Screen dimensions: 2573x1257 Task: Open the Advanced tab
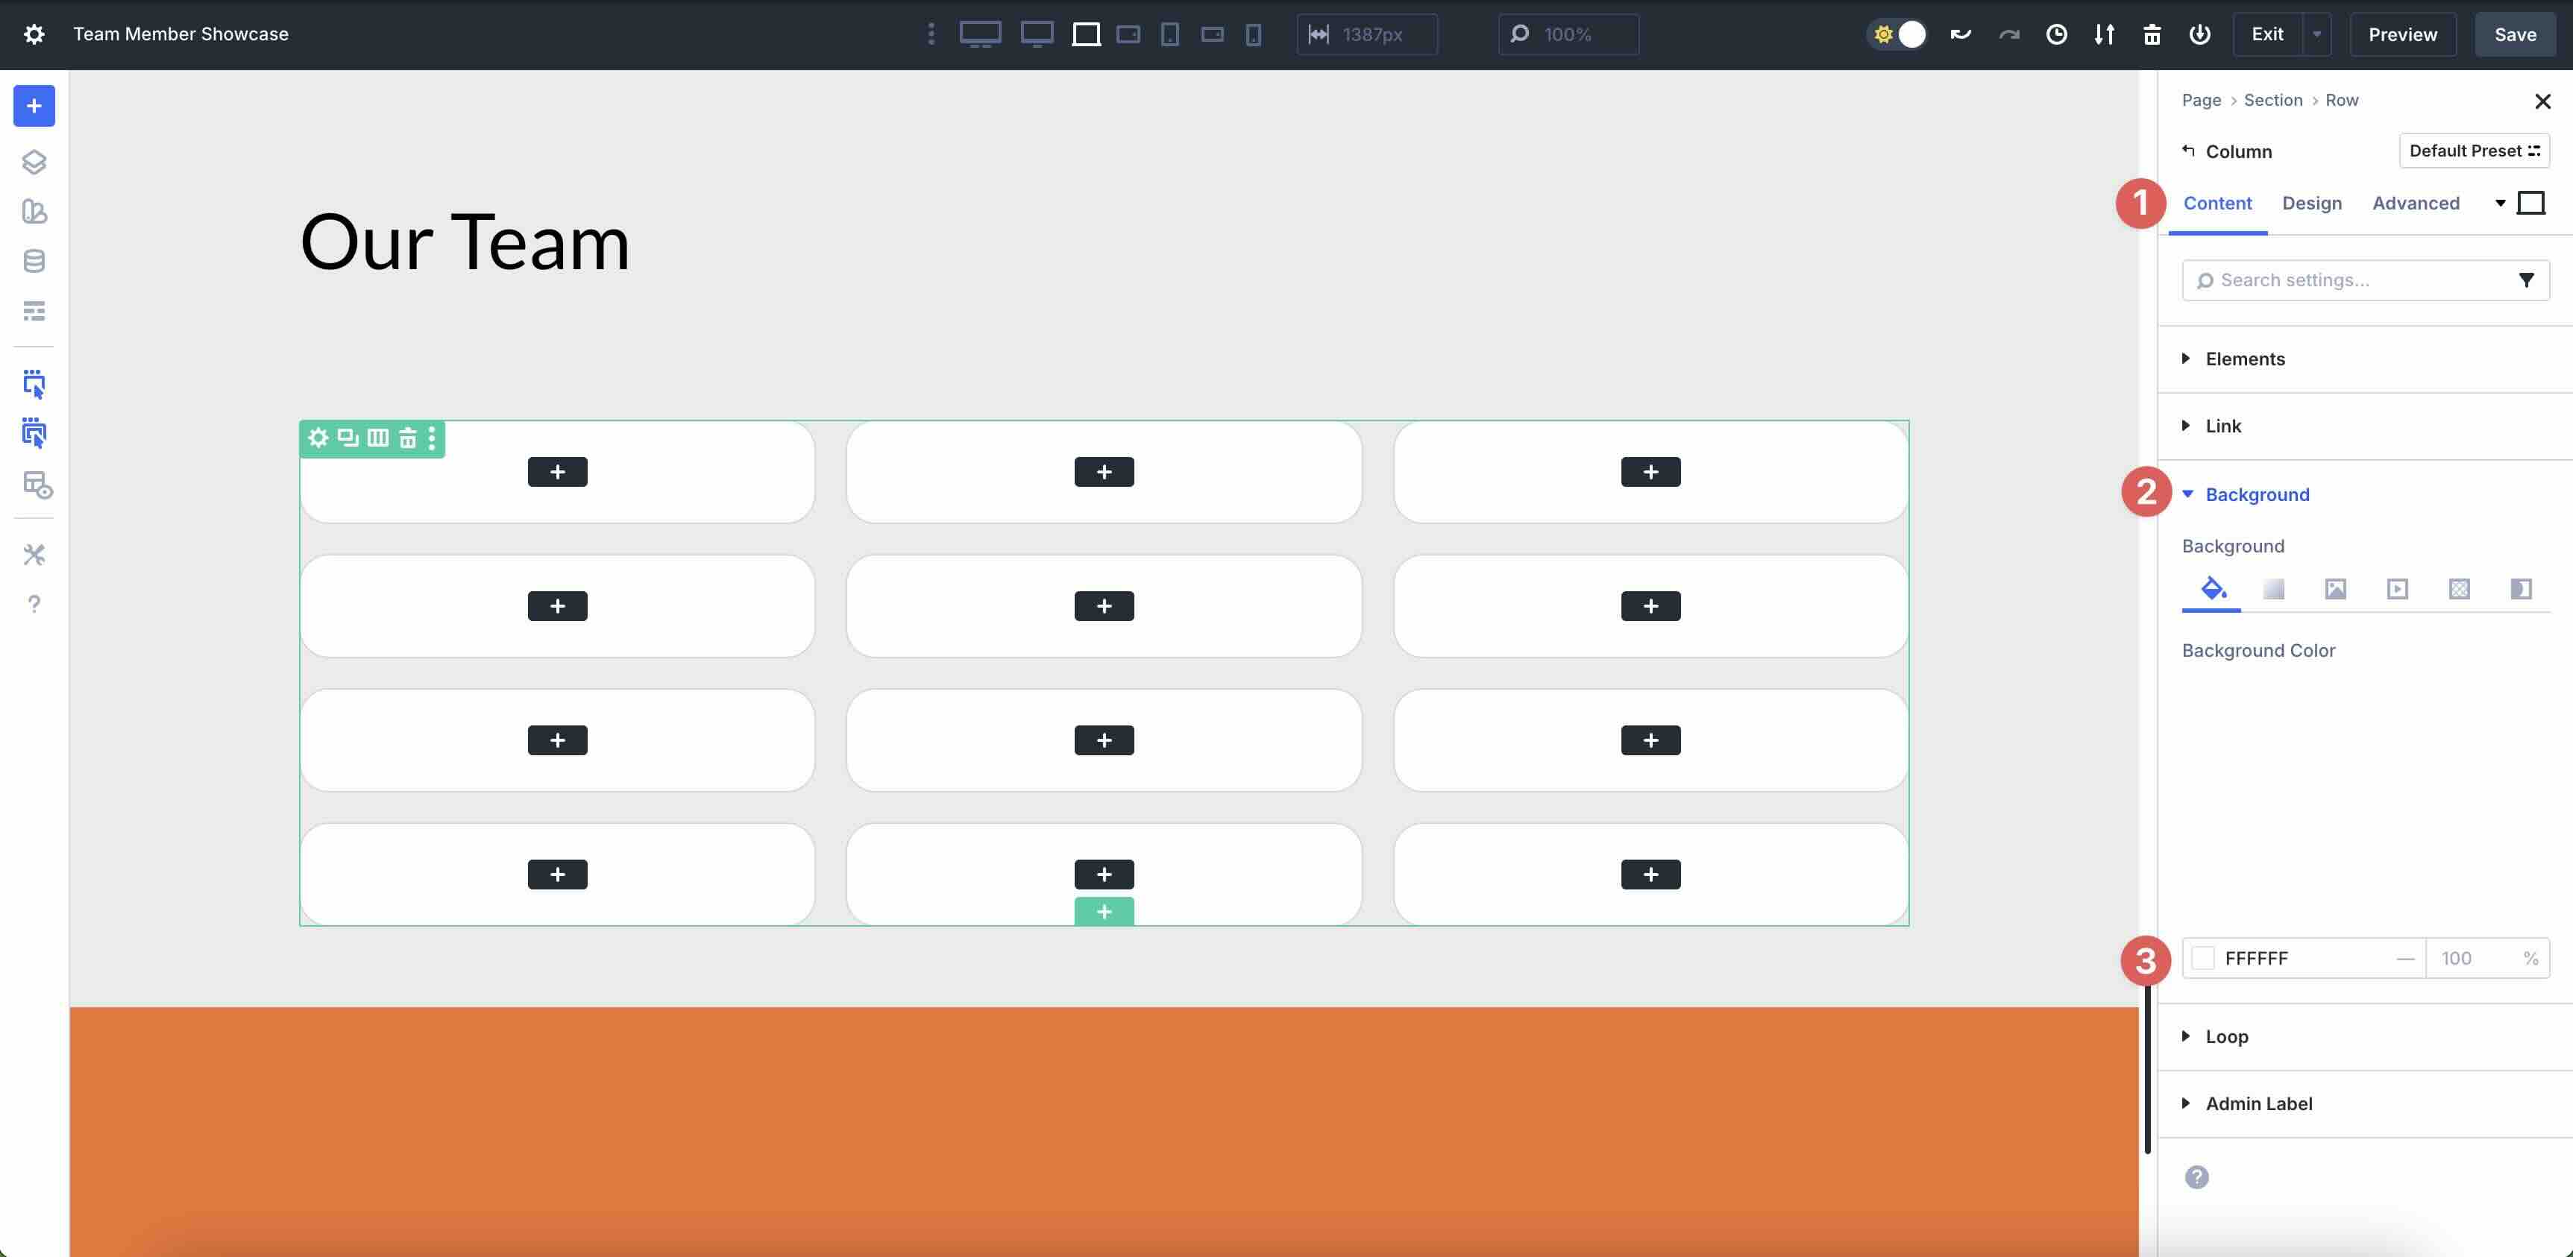[2416, 203]
